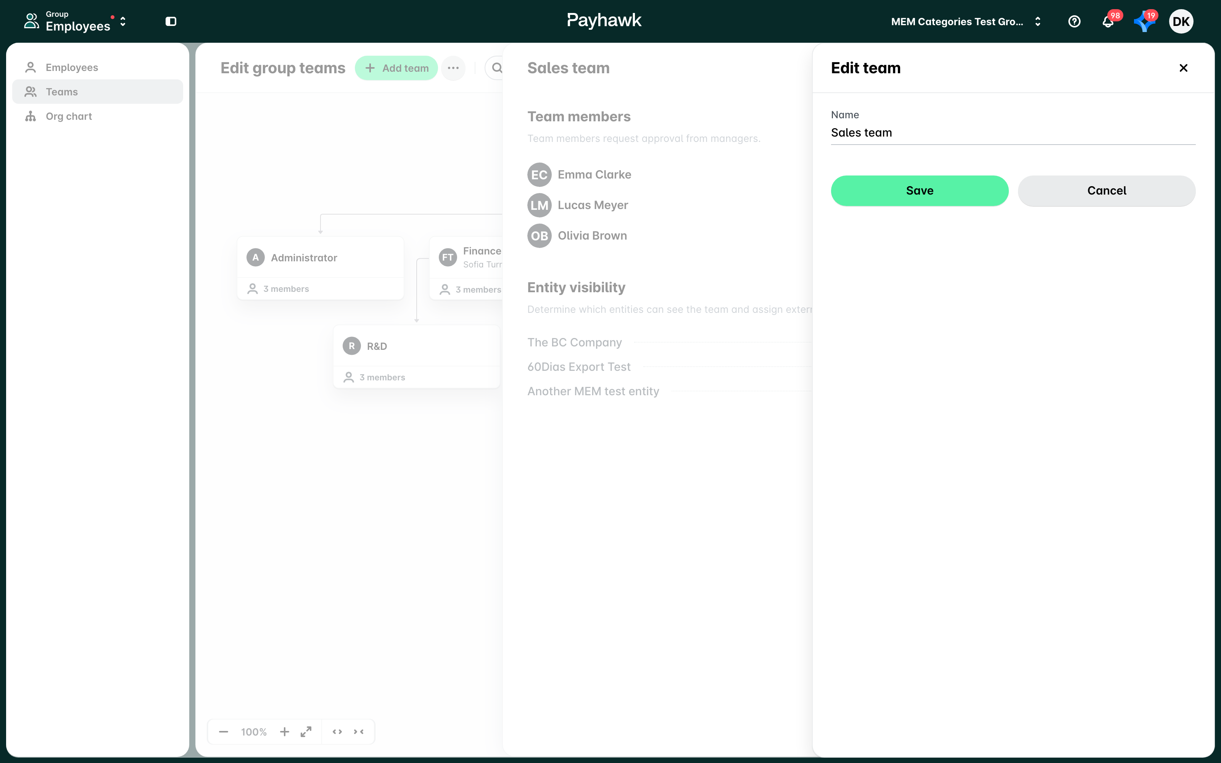Viewport: 1221px width, 763px height.
Task: Expand all teams with outward chevrons icon
Action: tap(337, 732)
